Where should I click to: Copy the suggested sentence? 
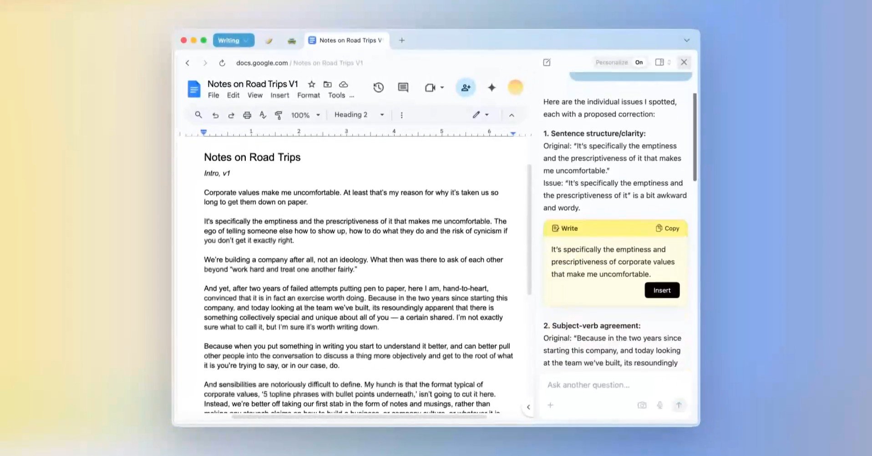(667, 228)
